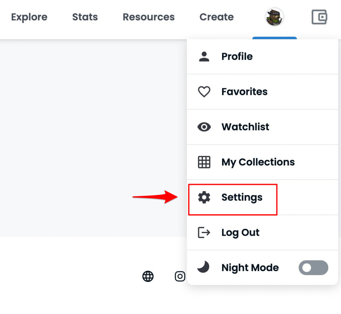Open the Stats navigation menu
This screenshot has height=314, width=341.
coord(85,17)
